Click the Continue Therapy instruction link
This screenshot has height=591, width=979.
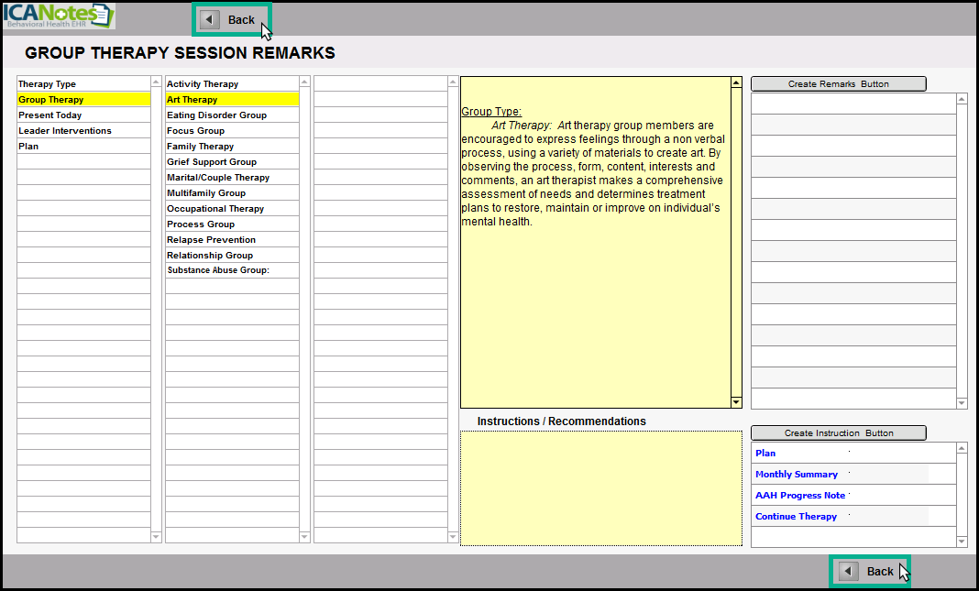[x=796, y=517]
